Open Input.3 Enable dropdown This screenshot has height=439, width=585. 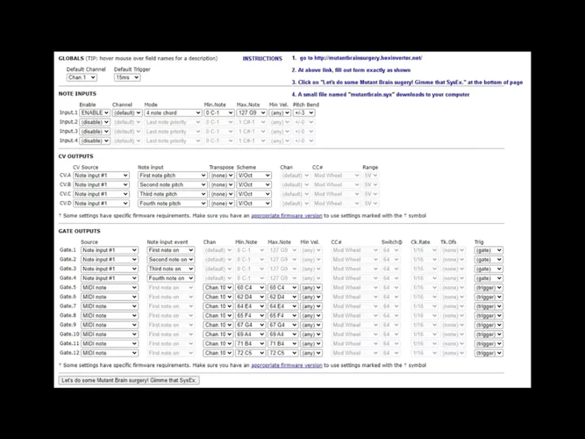(95, 132)
